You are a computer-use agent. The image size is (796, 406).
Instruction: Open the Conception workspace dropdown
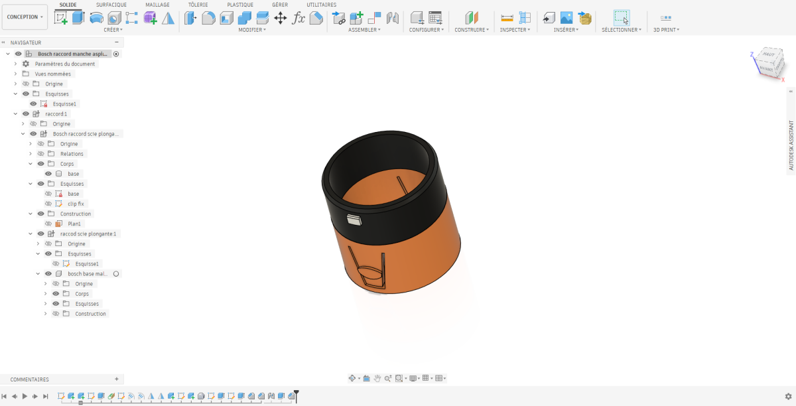(x=25, y=17)
